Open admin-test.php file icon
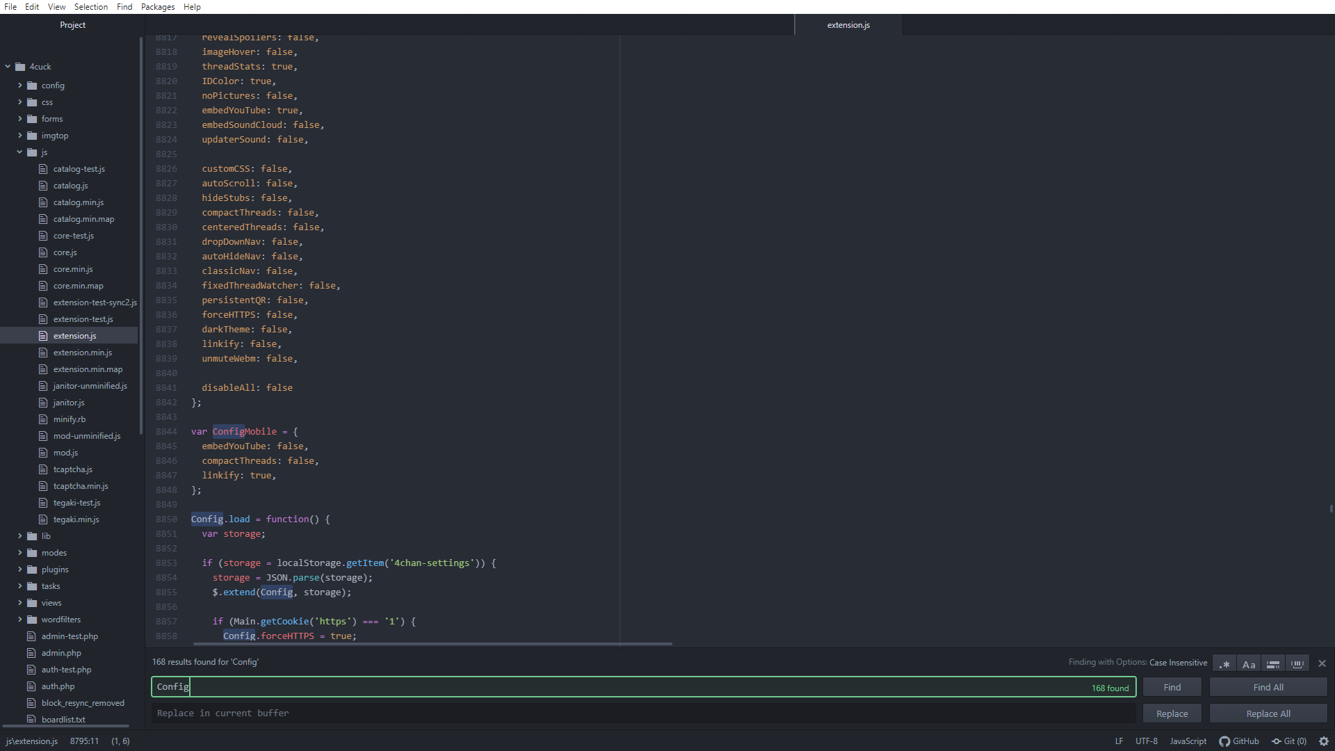Viewport: 1335px width, 751px height. [31, 636]
